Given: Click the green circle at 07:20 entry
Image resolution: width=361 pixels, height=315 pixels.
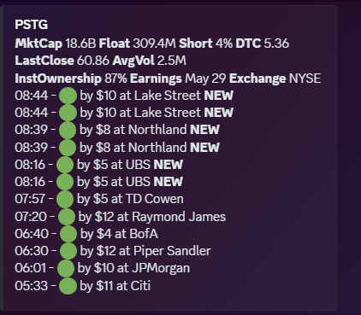Looking at the screenshot, I should (67, 217).
